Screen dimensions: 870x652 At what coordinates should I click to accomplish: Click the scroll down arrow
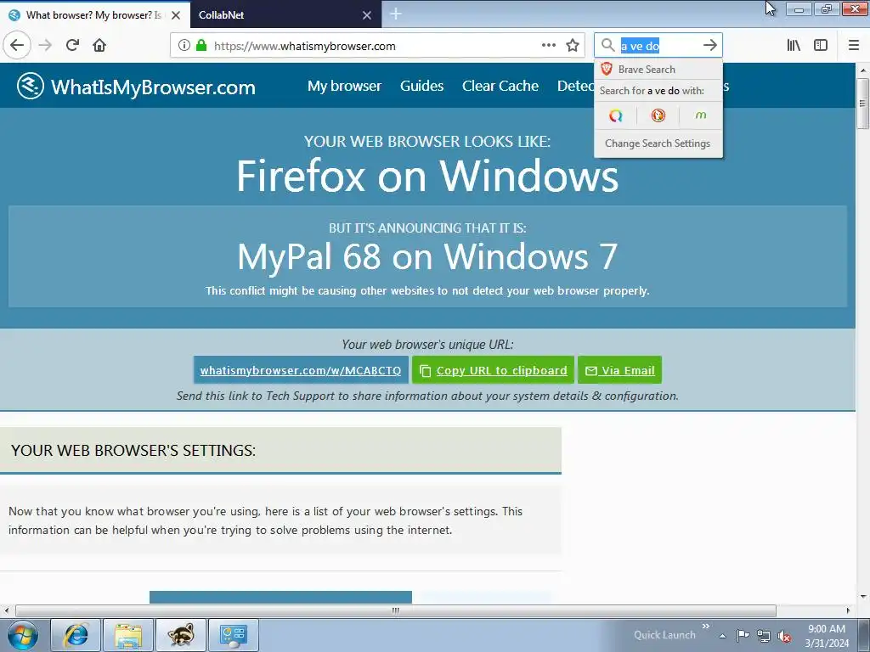tap(863, 597)
